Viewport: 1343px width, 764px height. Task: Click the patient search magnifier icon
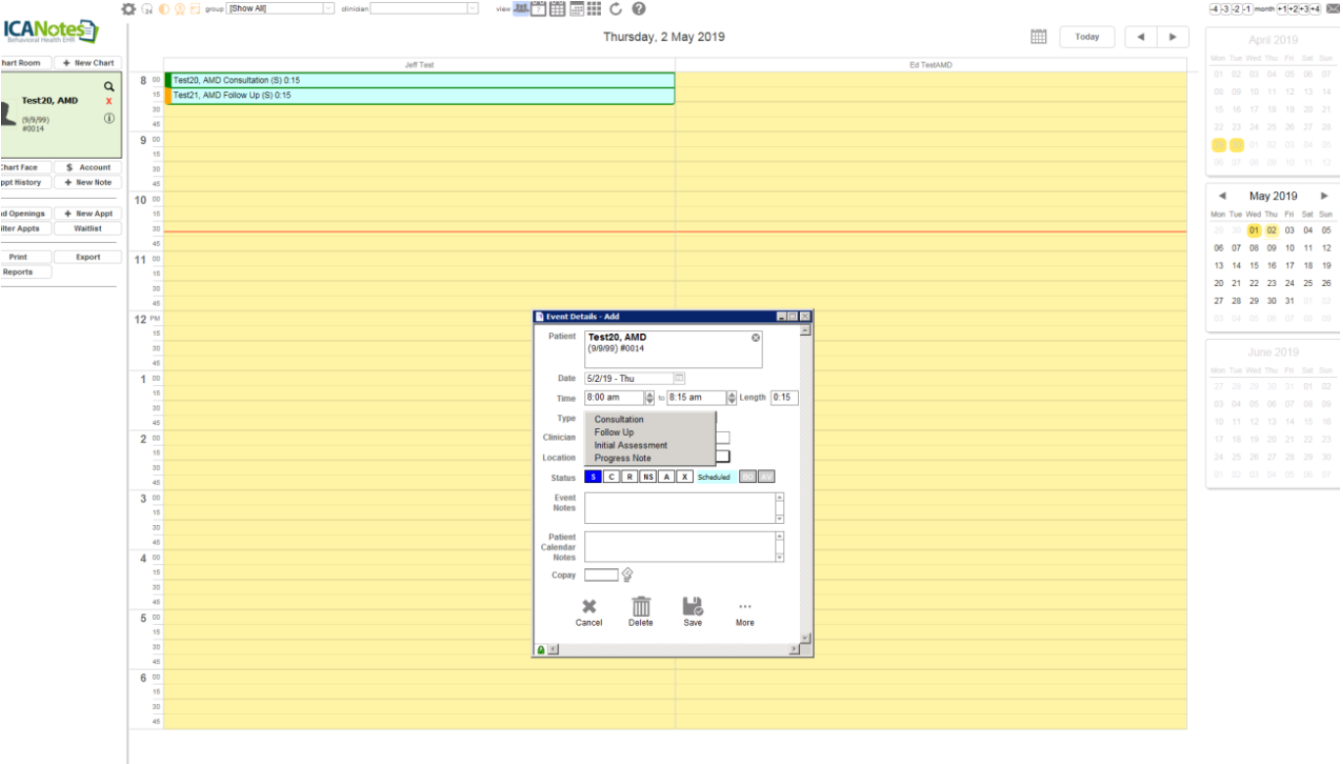coord(109,86)
